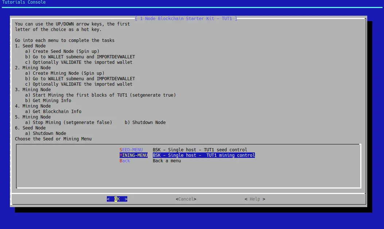Click the 'Create Seed Node (Spin up)' line

click(62, 51)
